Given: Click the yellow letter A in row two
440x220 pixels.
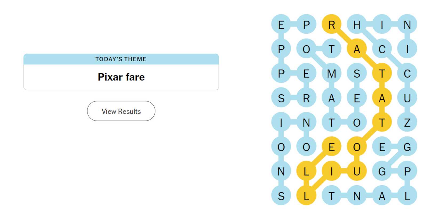Looking at the screenshot, I should 357,49.
